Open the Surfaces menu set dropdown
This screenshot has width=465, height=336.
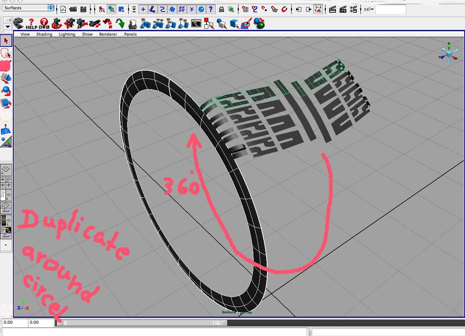28,8
